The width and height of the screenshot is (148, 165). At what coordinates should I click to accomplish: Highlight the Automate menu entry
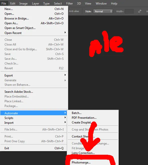(x=34, y=113)
